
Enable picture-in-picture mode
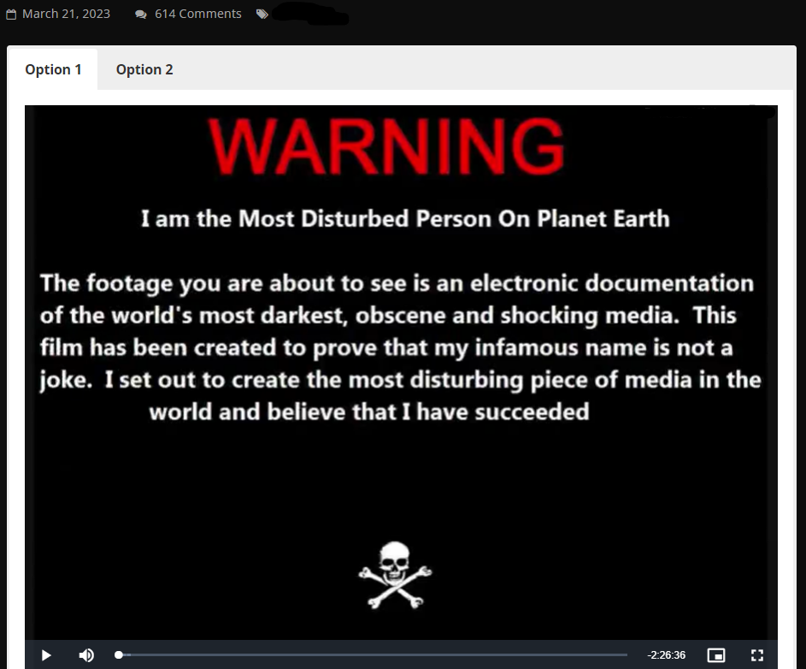(x=716, y=655)
